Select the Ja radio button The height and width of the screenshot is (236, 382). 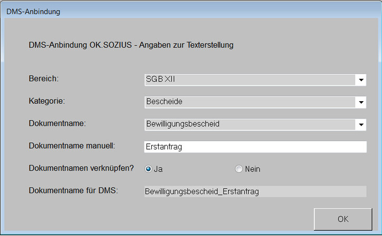coord(148,169)
